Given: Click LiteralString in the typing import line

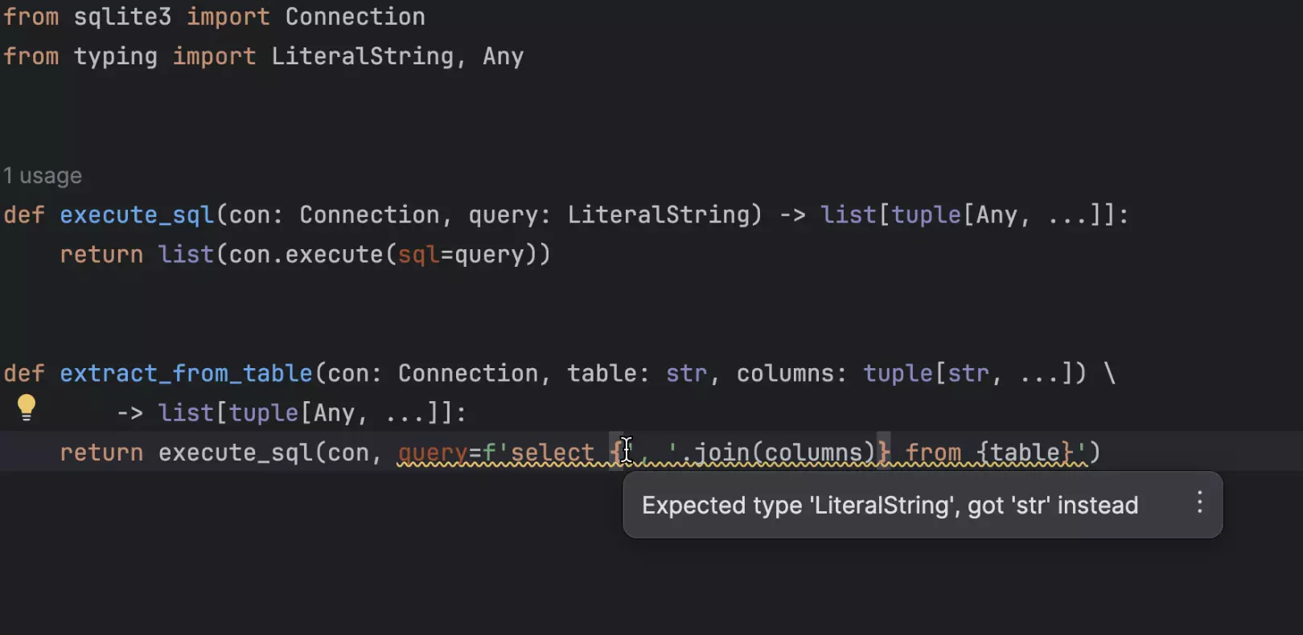Looking at the screenshot, I should tap(362, 56).
